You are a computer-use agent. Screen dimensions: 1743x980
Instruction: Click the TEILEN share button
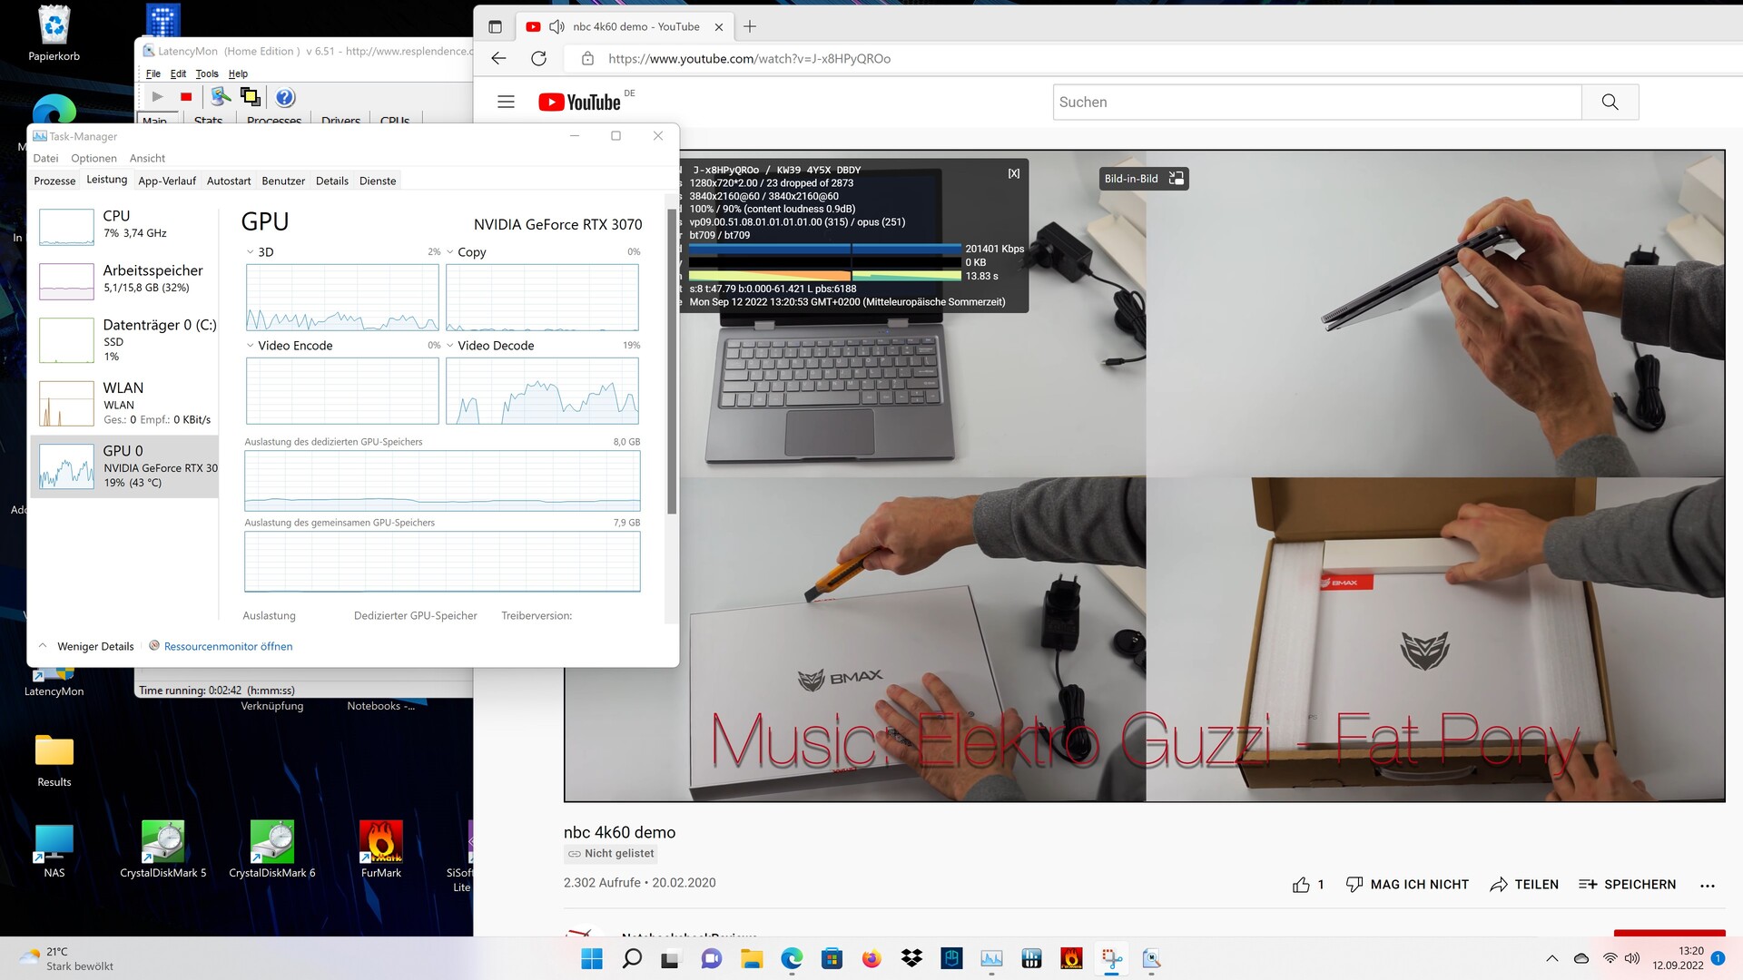1524,885
